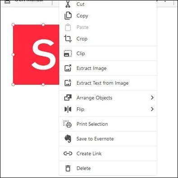Click the Create Link chain icon
The width and height of the screenshot is (178, 178).
[x=68, y=153]
